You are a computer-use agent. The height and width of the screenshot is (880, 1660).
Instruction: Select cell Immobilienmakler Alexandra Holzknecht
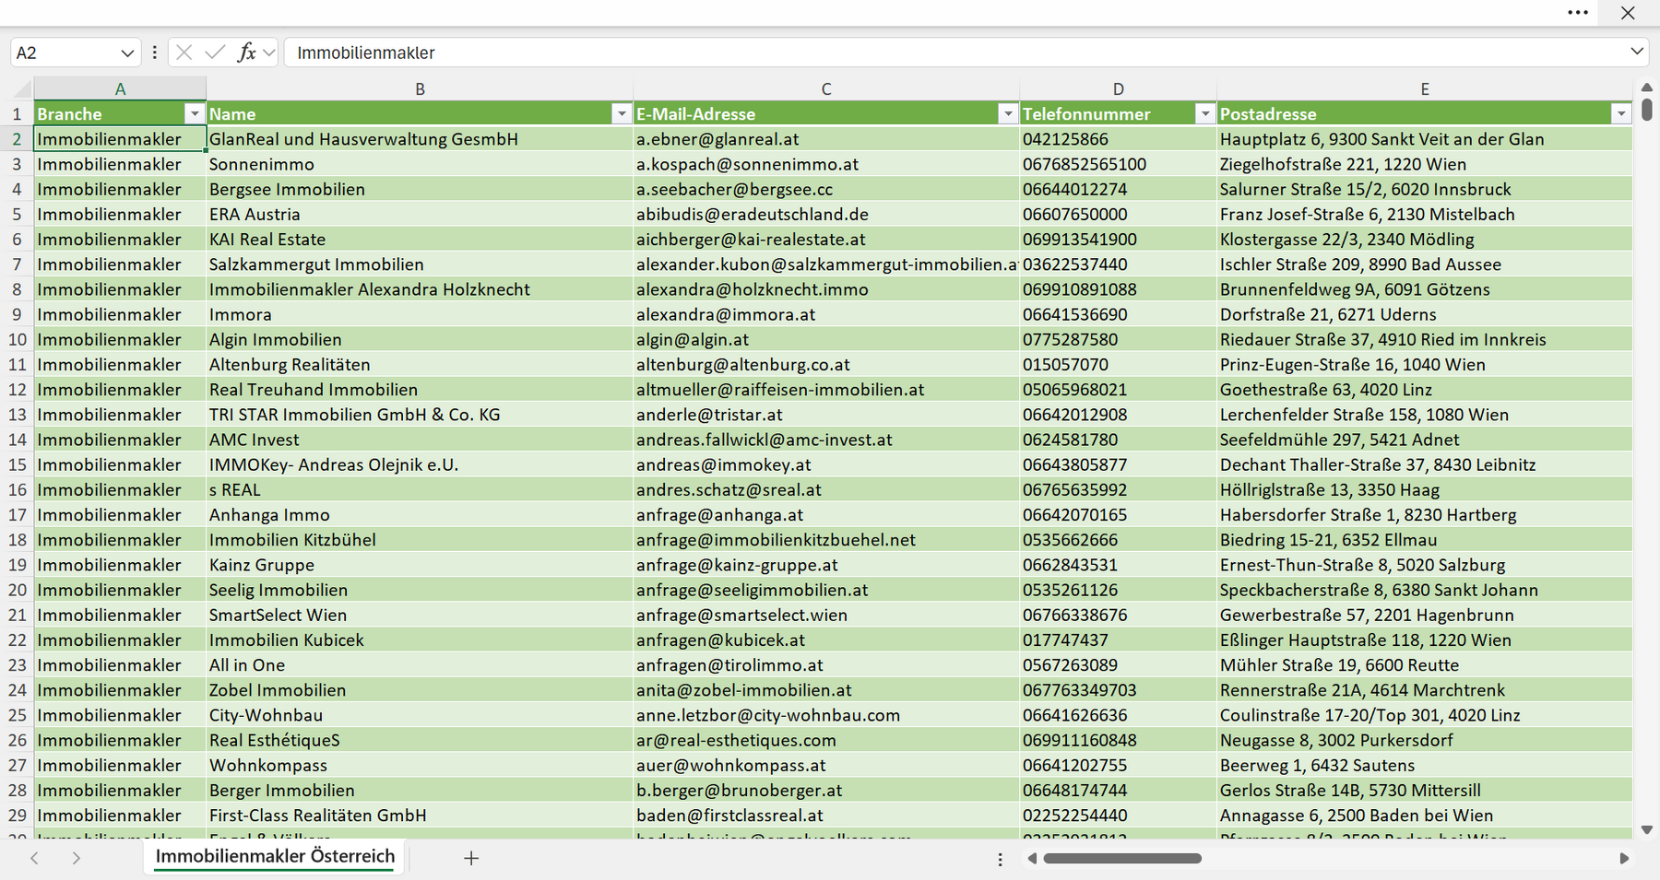[420, 289]
